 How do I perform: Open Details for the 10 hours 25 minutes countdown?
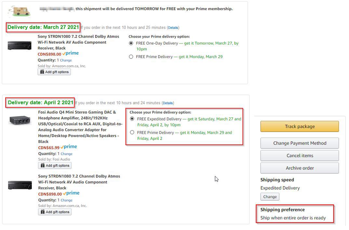point(174,28)
